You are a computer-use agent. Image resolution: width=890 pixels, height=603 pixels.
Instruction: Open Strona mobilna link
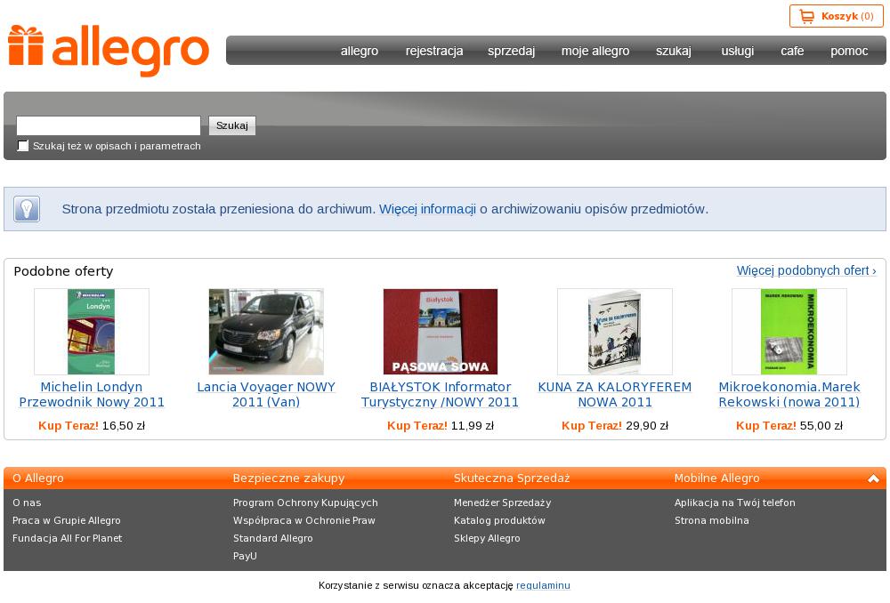[712, 520]
